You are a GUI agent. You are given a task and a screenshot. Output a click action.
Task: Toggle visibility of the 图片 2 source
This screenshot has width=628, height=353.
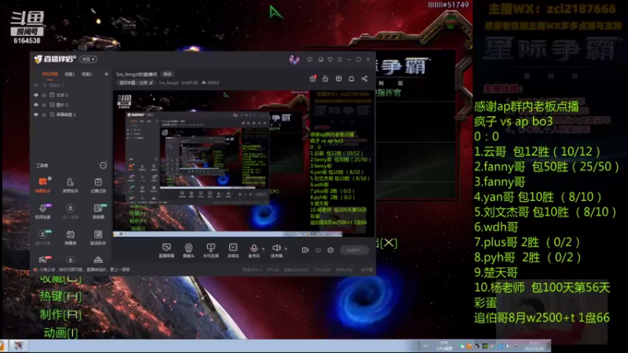click(36, 105)
